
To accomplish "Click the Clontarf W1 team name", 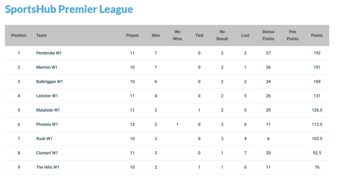I will pyautogui.click(x=47, y=153).
